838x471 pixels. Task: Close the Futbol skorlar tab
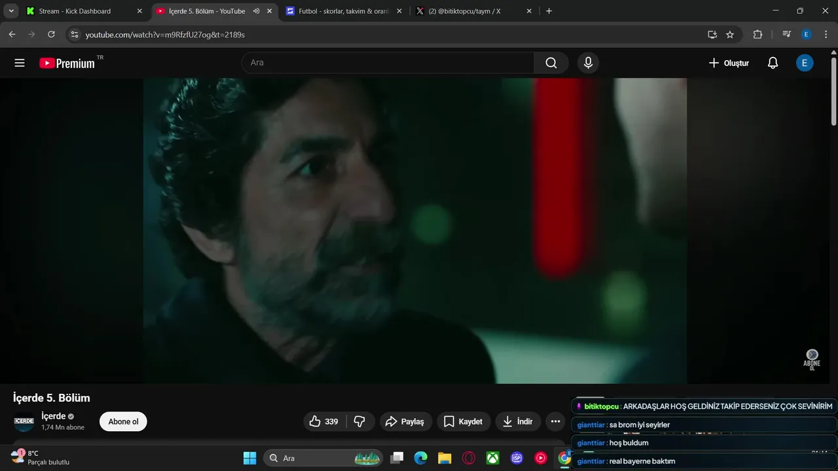pos(399,11)
